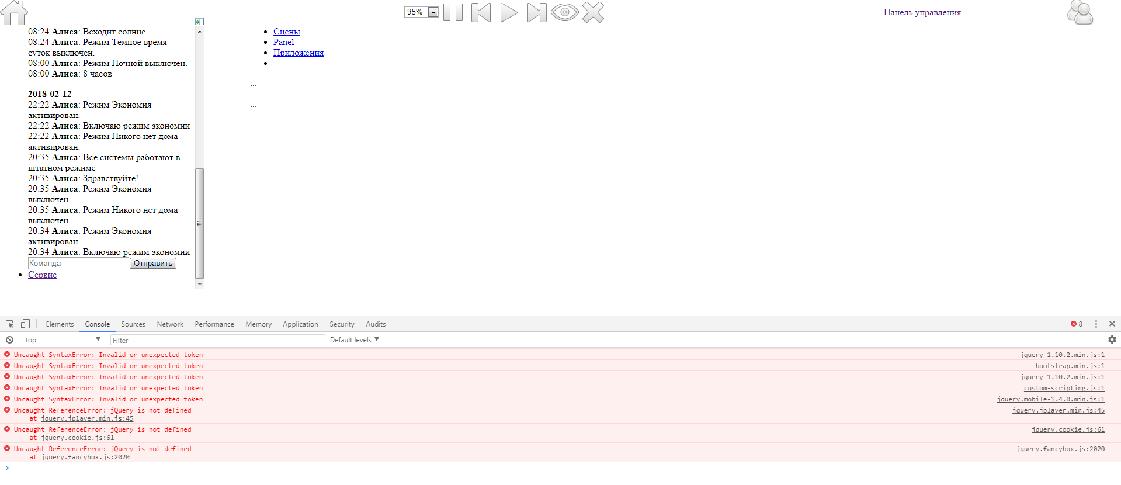Go to the home page icon
Image resolution: width=1121 pixels, height=485 pixels.
tap(14, 13)
